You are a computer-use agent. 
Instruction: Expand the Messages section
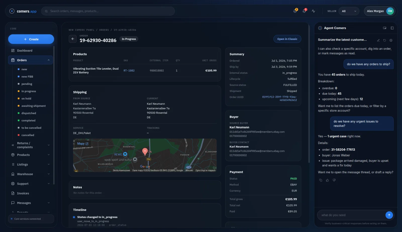click(x=48, y=203)
